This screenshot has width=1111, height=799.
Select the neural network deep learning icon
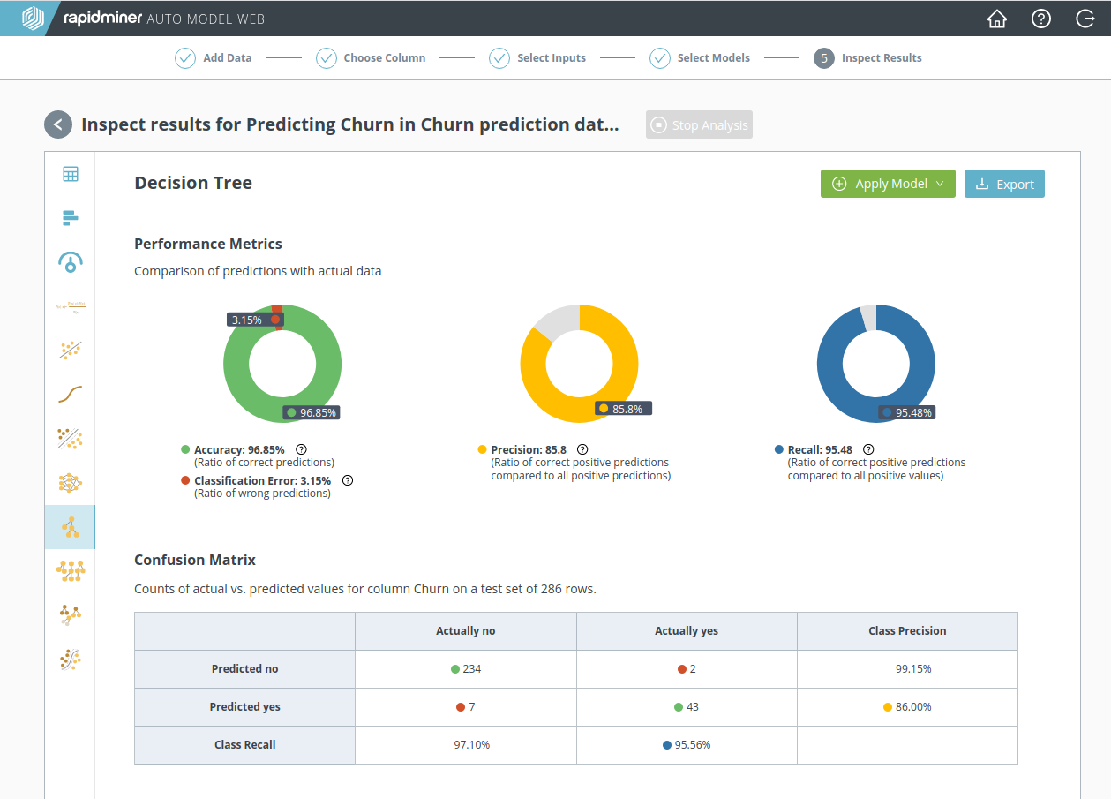tap(71, 482)
